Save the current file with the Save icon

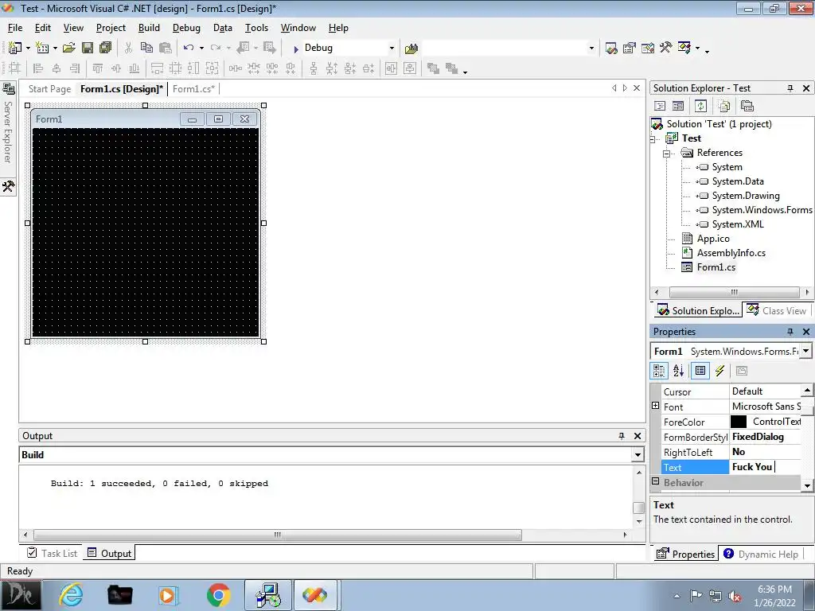coord(88,48)
